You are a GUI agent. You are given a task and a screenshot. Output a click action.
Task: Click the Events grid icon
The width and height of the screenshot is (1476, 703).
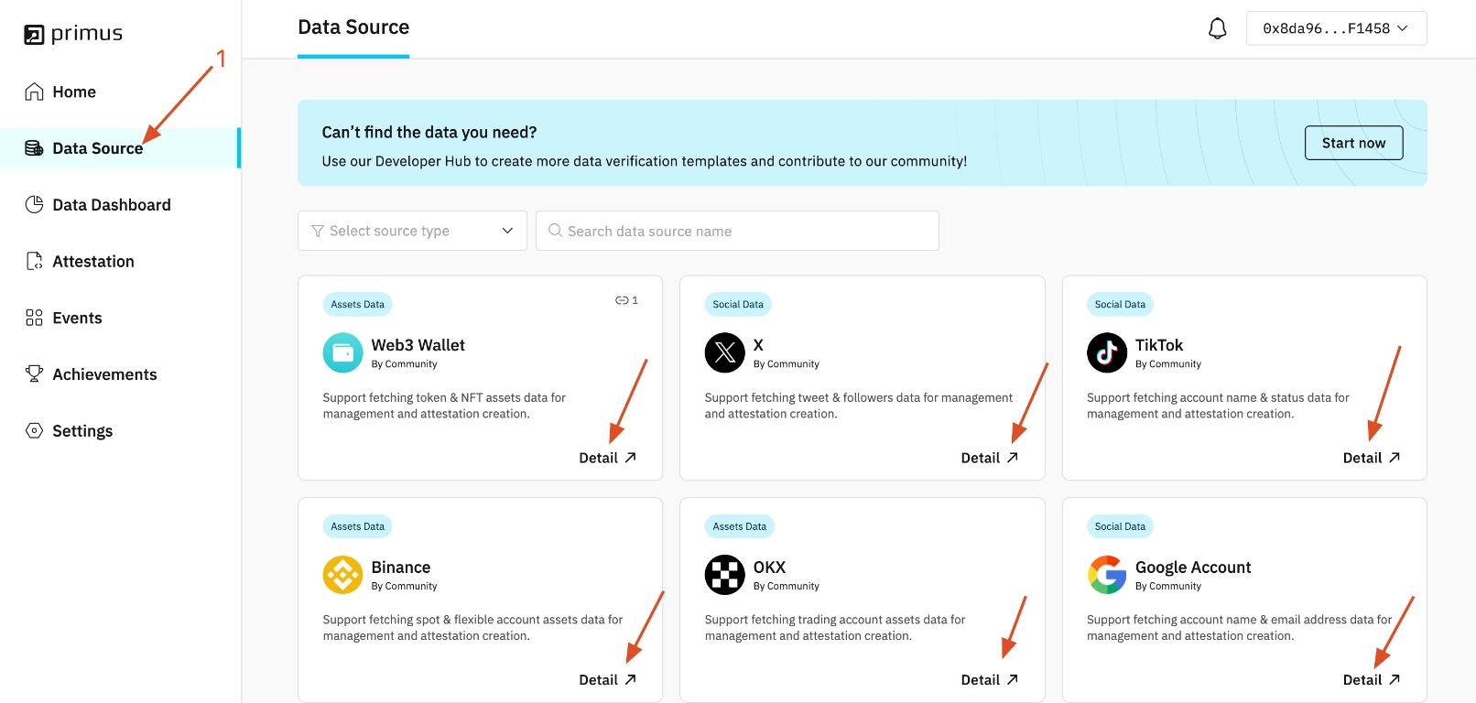(x=34, y=318)
